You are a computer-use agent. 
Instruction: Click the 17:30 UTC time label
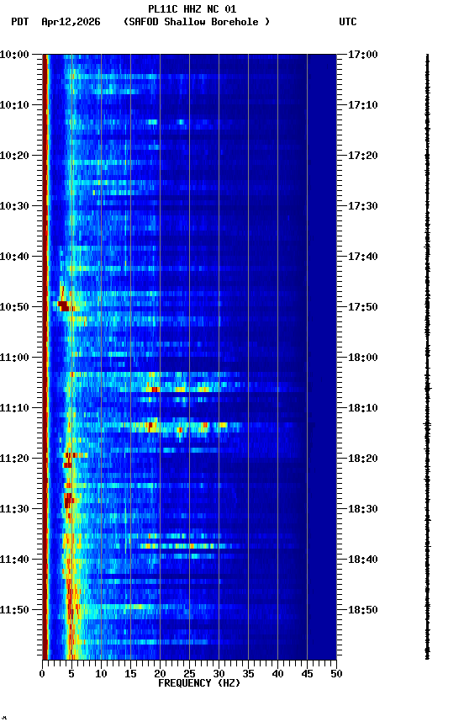tap(363, 206)
